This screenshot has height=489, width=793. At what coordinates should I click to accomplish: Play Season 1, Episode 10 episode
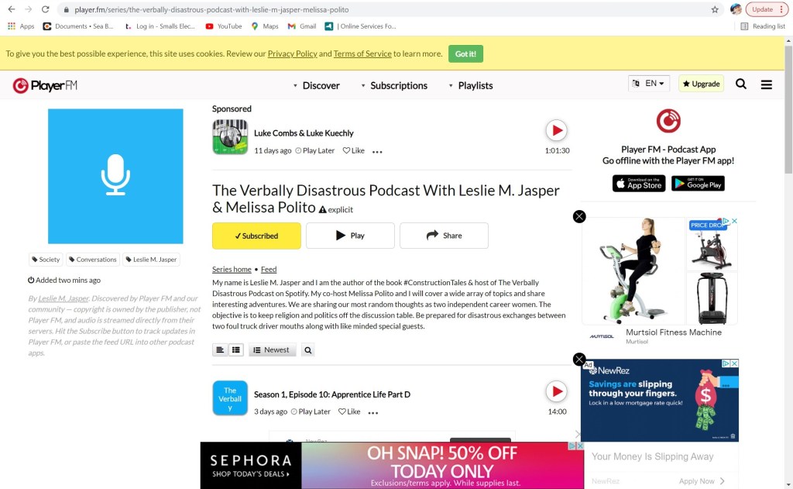point(556,391)
